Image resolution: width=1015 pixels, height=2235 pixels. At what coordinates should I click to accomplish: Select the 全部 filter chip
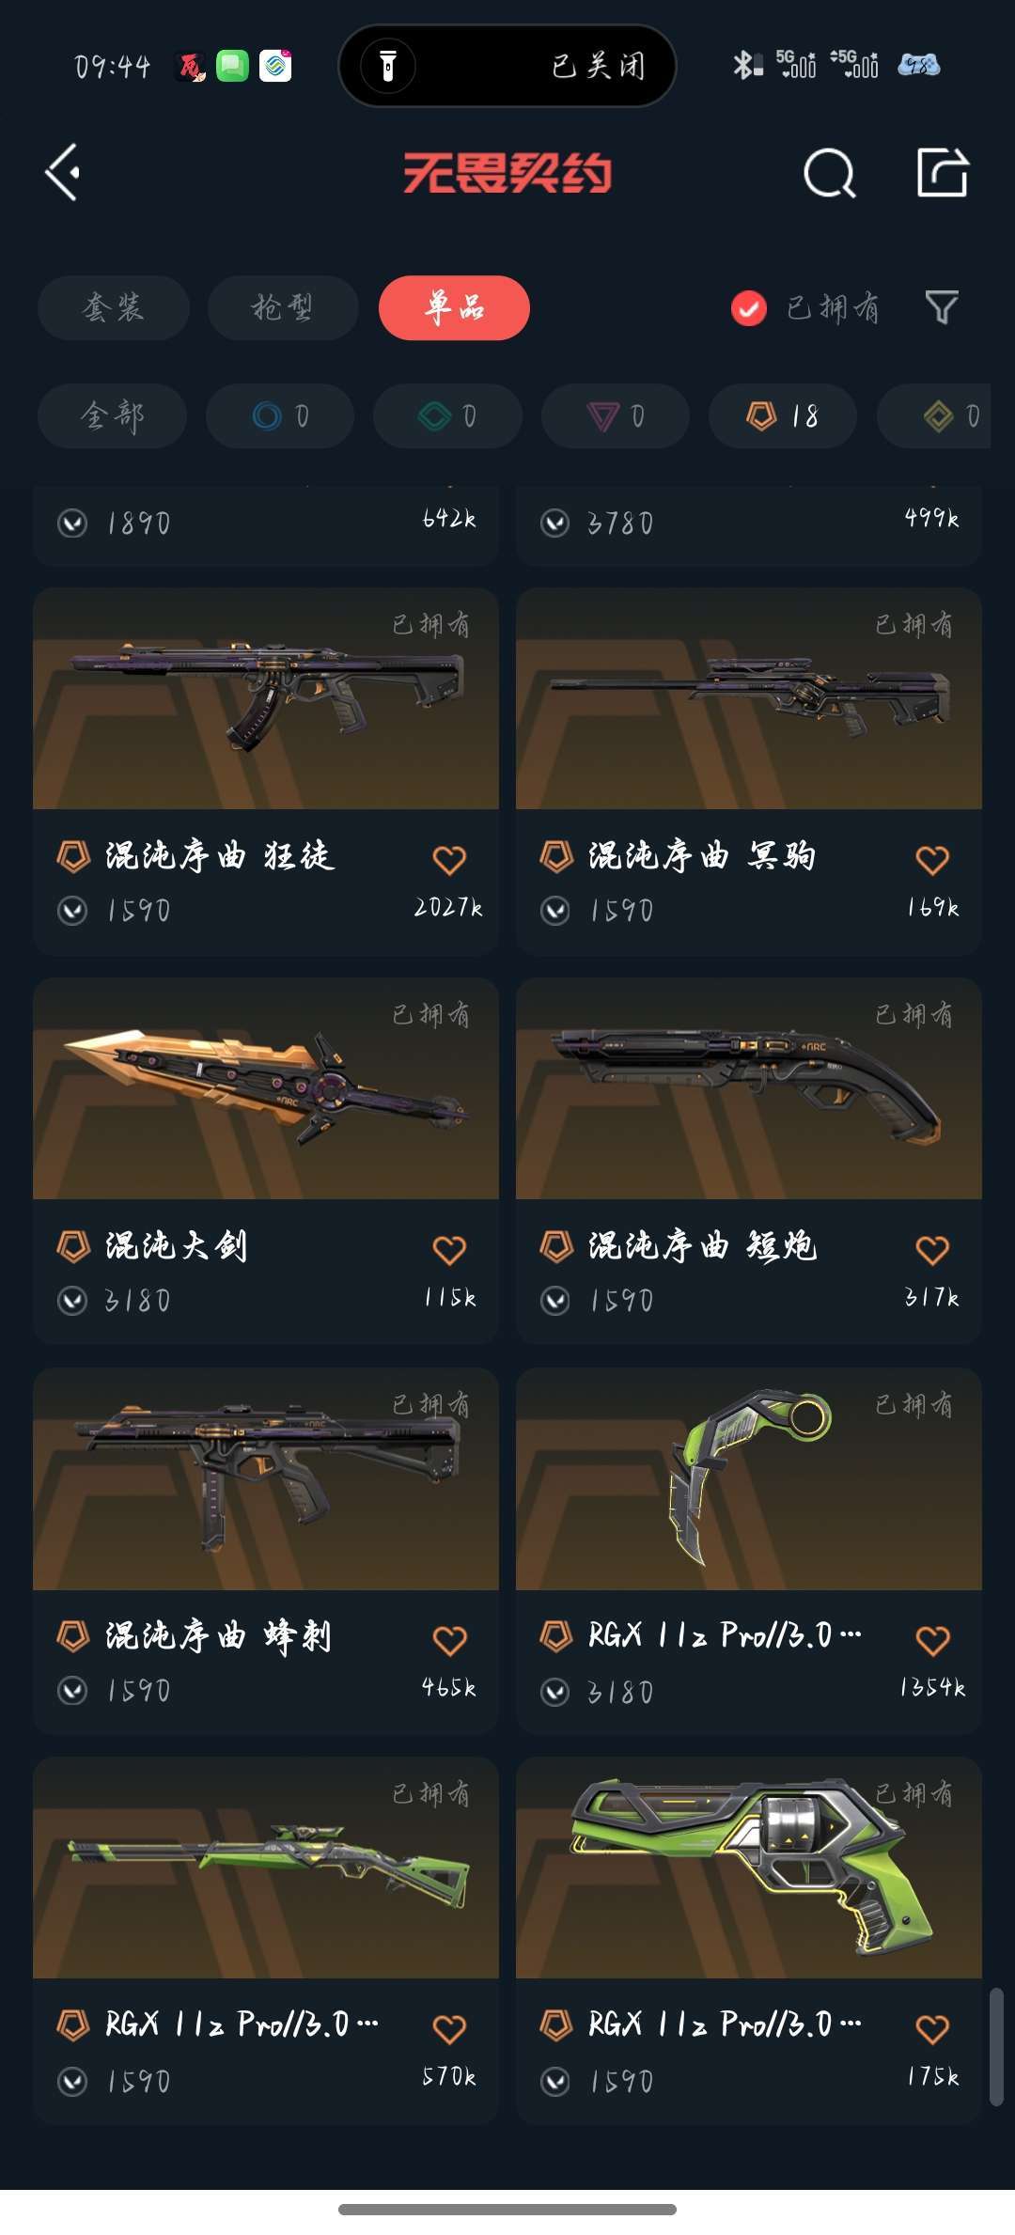click(x=112, y=415)
